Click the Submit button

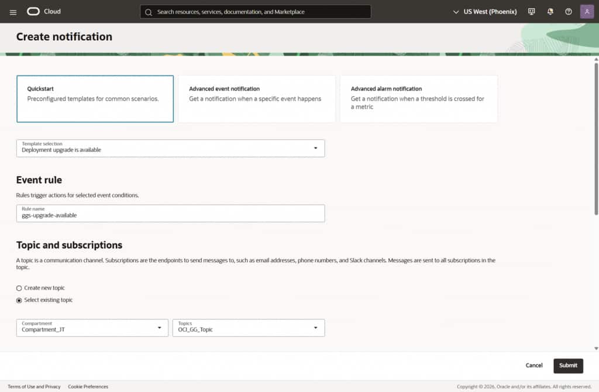click(x=568, y=366)
